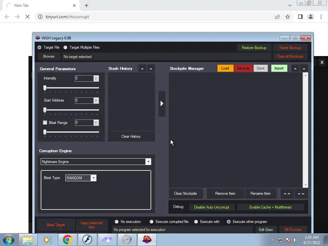
Task: Stop page loading in Chrome
Action: (28, 17)
